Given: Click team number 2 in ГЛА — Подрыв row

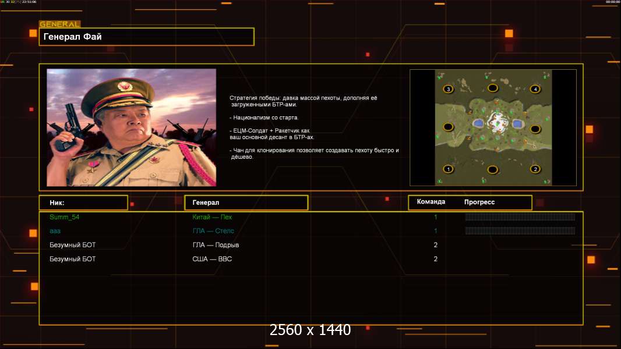Looking at the screenshot, I should (x=435, y=245).
